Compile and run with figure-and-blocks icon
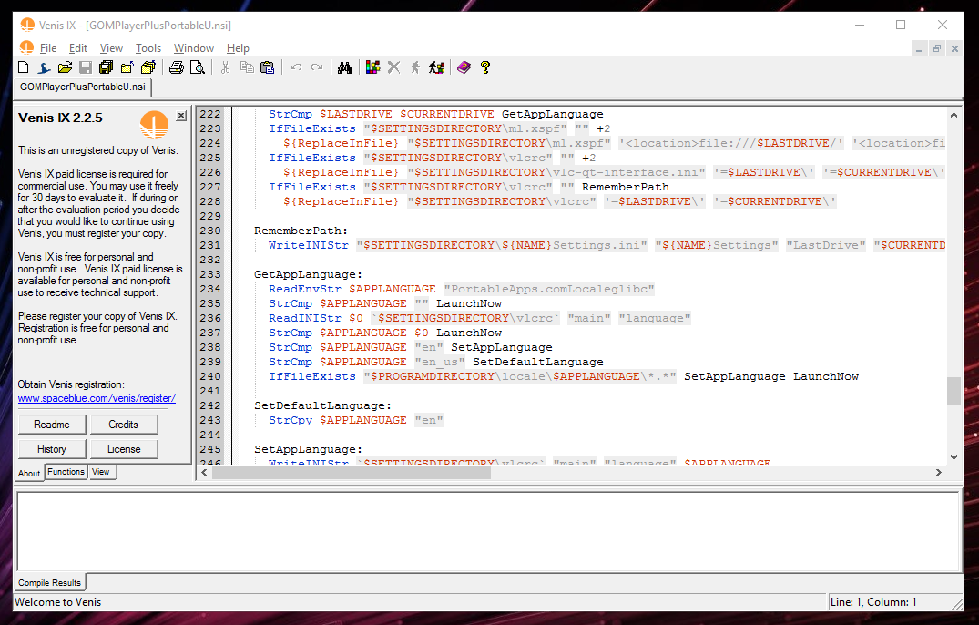 tap(436, 67)
